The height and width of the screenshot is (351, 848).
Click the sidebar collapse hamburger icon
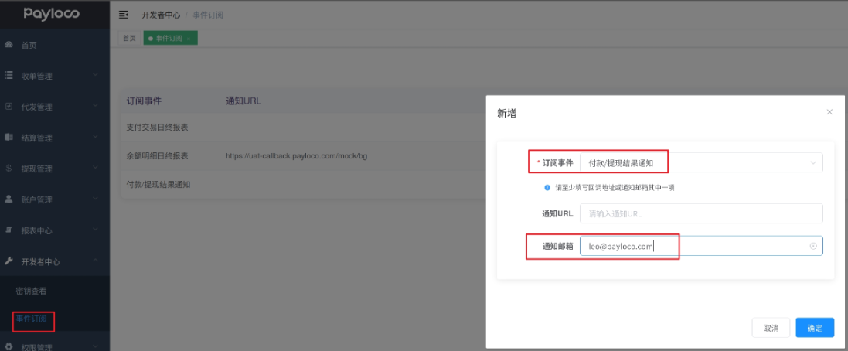(x=124, y=15)
